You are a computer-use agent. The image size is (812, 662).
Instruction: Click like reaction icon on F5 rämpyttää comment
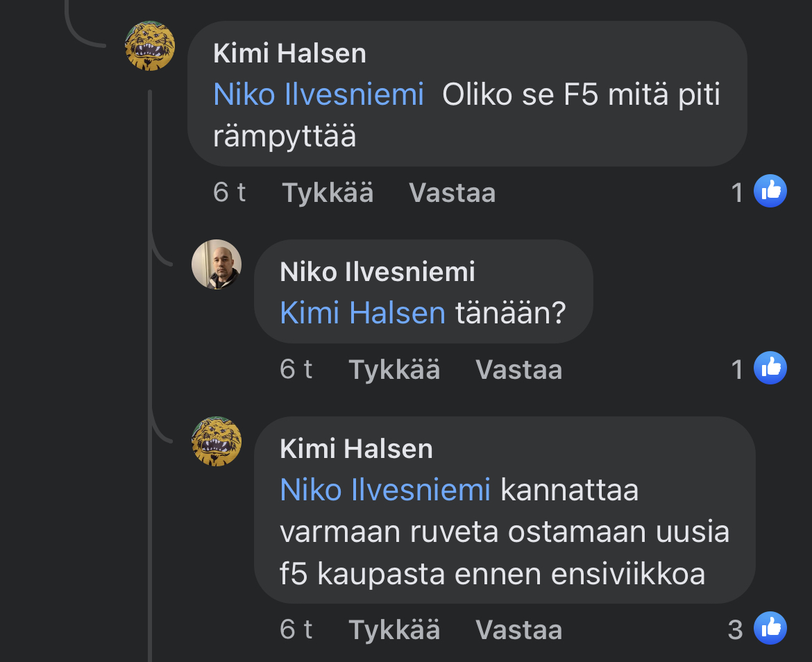pyautogui.click(x=770, y=191)
